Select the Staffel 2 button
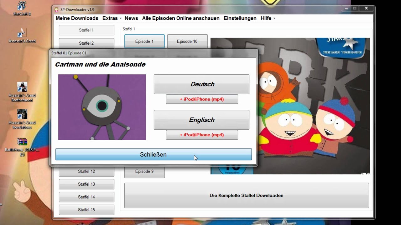The width and height of the screenshot is (401, 225). coord(86,43)
